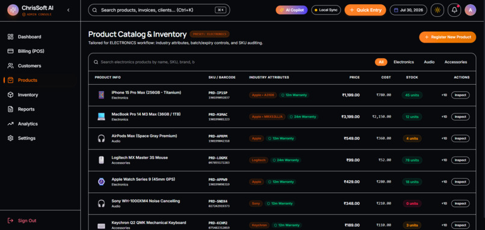Click SKU PRD-IP15P
This screenshot has height=230, width=485.
point(218,93)
